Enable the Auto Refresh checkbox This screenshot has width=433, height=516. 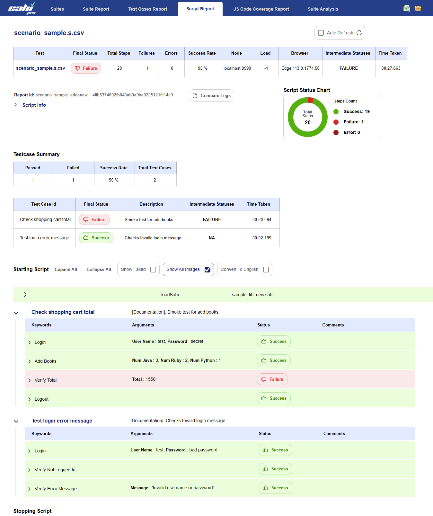pyautogui.click(x=321, y=33)
